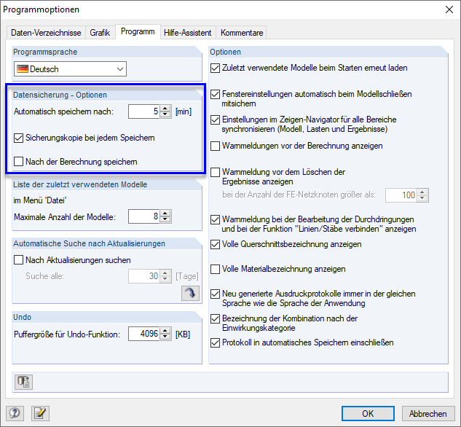This screenshot has height=427, width=461.
Task: Open the Grafik tab
Action: pyautogui.click(x=100, y=32)
